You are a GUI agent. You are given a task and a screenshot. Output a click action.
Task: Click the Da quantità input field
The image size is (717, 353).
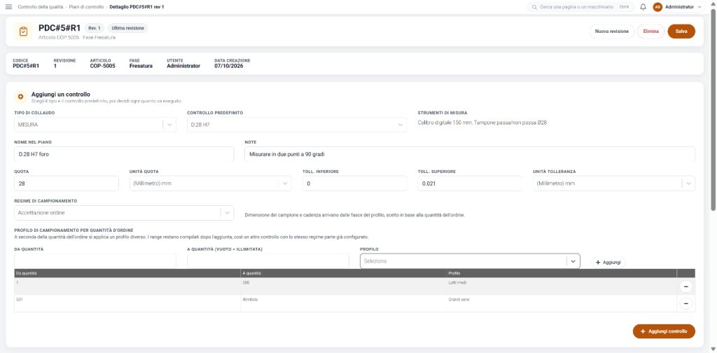(95, 261)
